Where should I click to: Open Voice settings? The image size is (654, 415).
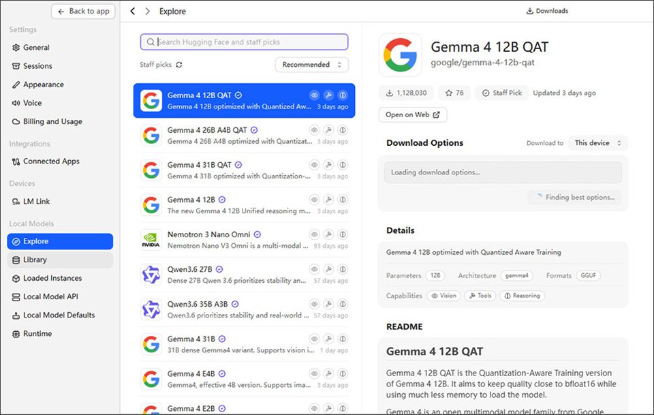60,103
